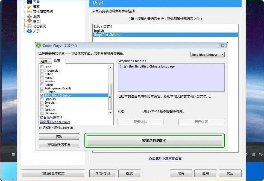Screen dimensions: 264x181
Task: Click the player volume slider knob
Action: pos(13,154)
